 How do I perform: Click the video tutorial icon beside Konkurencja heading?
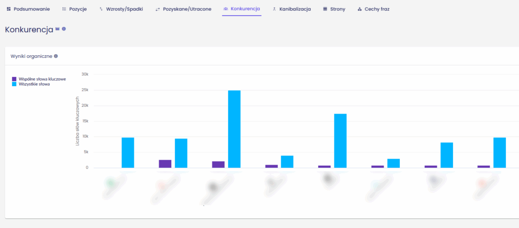click(57, 29)
